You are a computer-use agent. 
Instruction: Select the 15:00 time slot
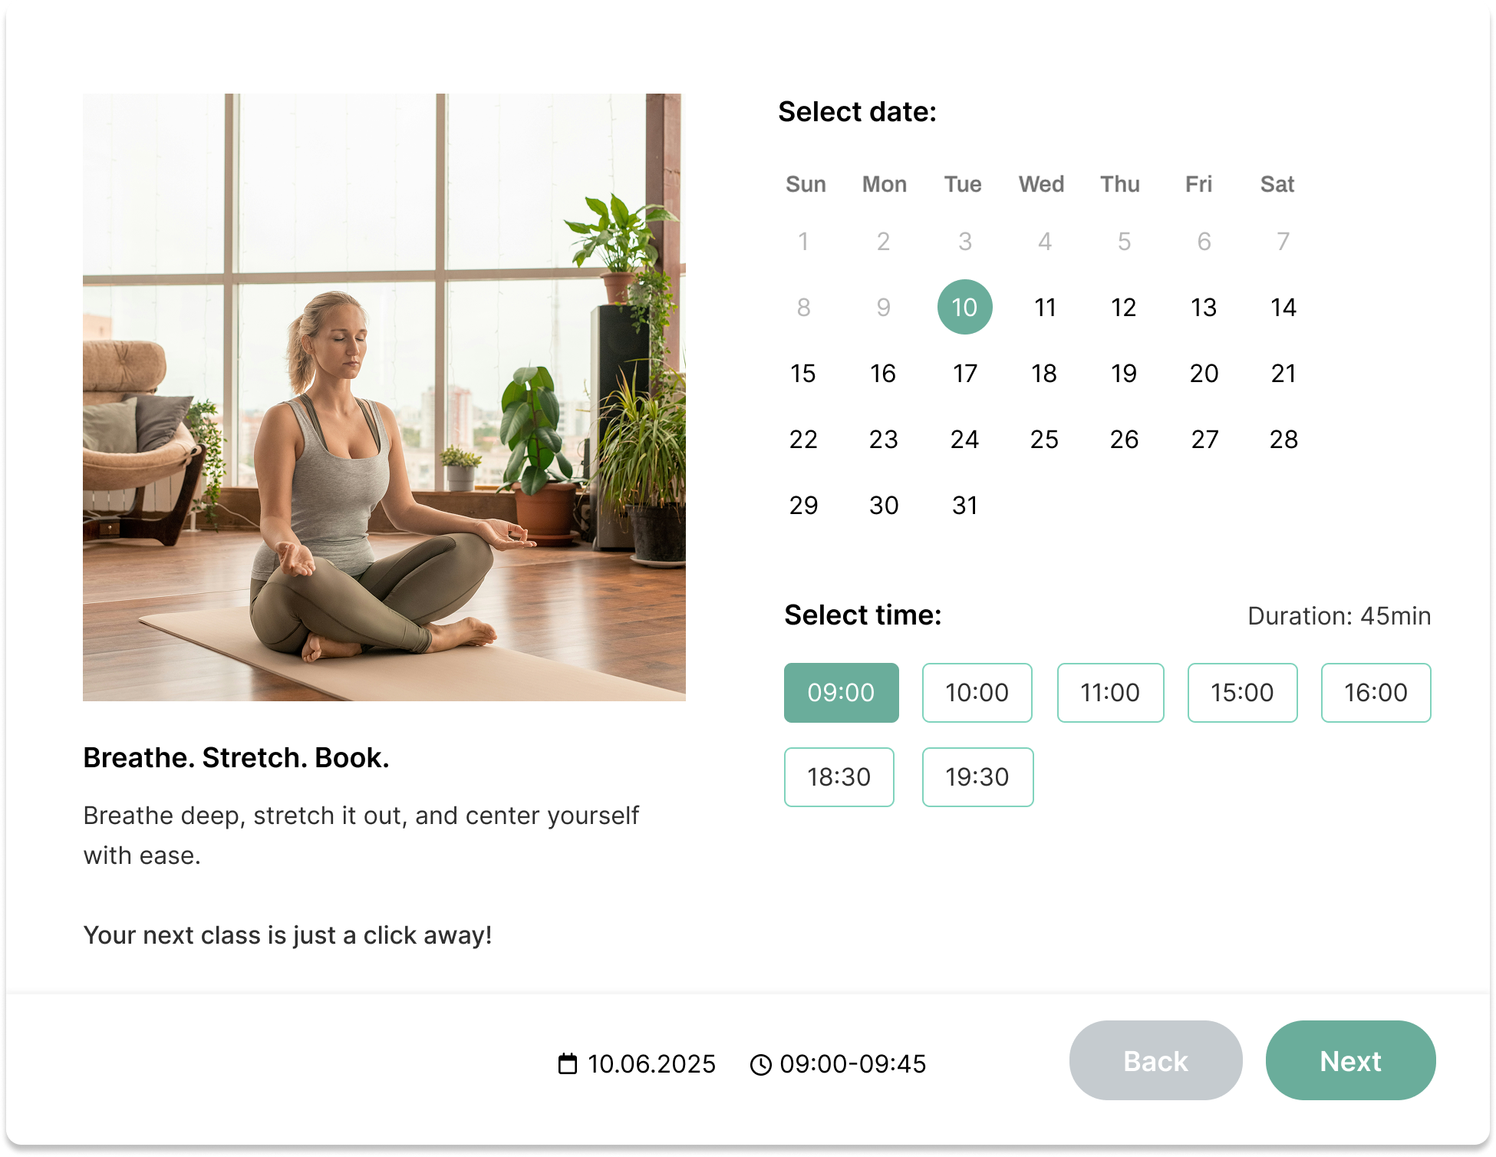pos(1242,692)
